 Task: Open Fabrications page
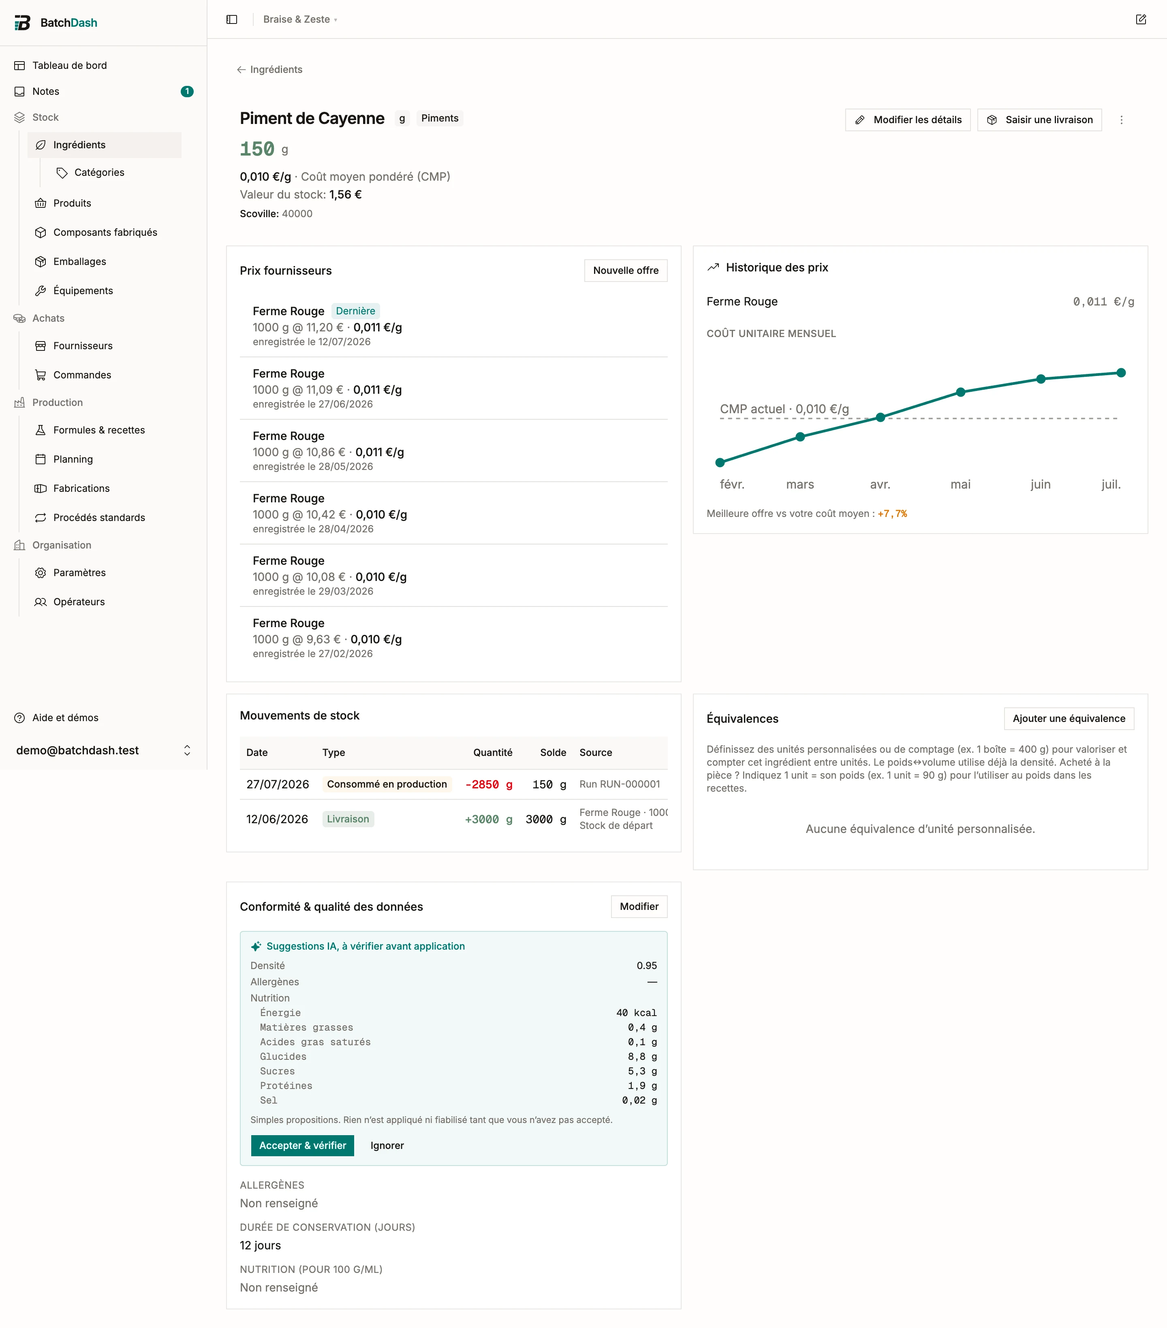click(x=104, y=489)
